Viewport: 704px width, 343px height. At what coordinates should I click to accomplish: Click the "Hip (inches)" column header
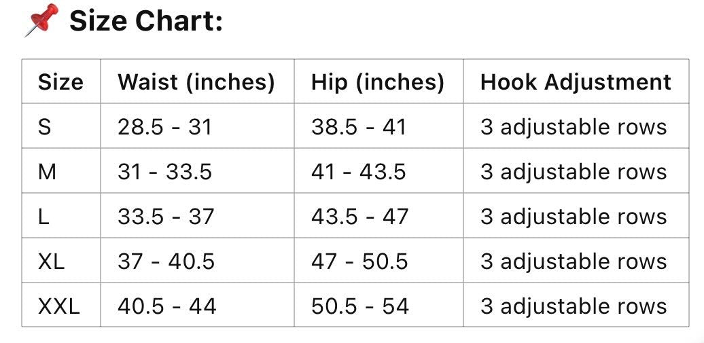click(378, 82)
